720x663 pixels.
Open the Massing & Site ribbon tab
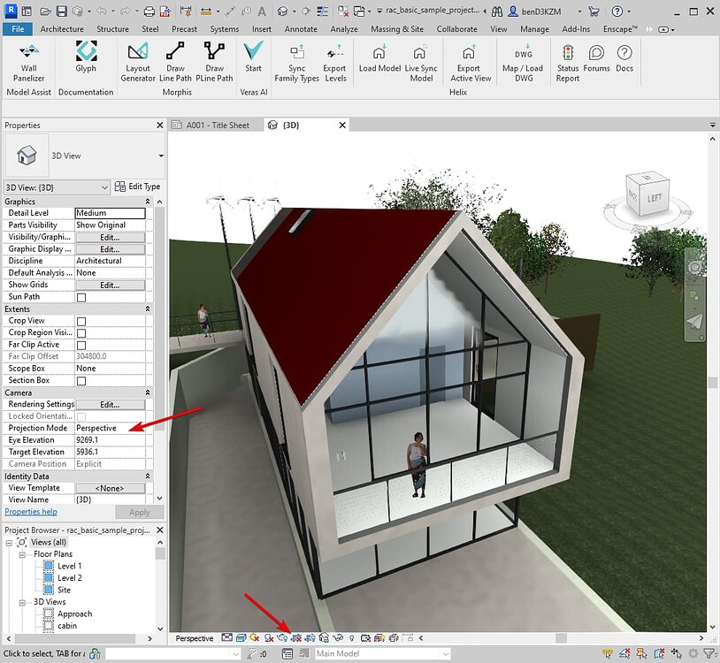click(397, 28)
